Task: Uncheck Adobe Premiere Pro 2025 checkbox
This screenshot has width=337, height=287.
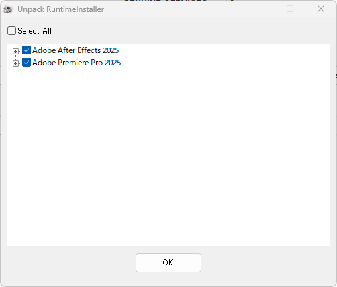Action: click(26, 63)
